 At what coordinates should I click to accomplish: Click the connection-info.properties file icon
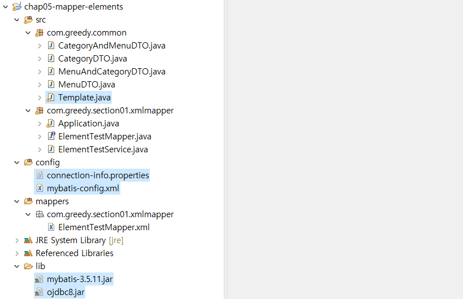(40, 175)
